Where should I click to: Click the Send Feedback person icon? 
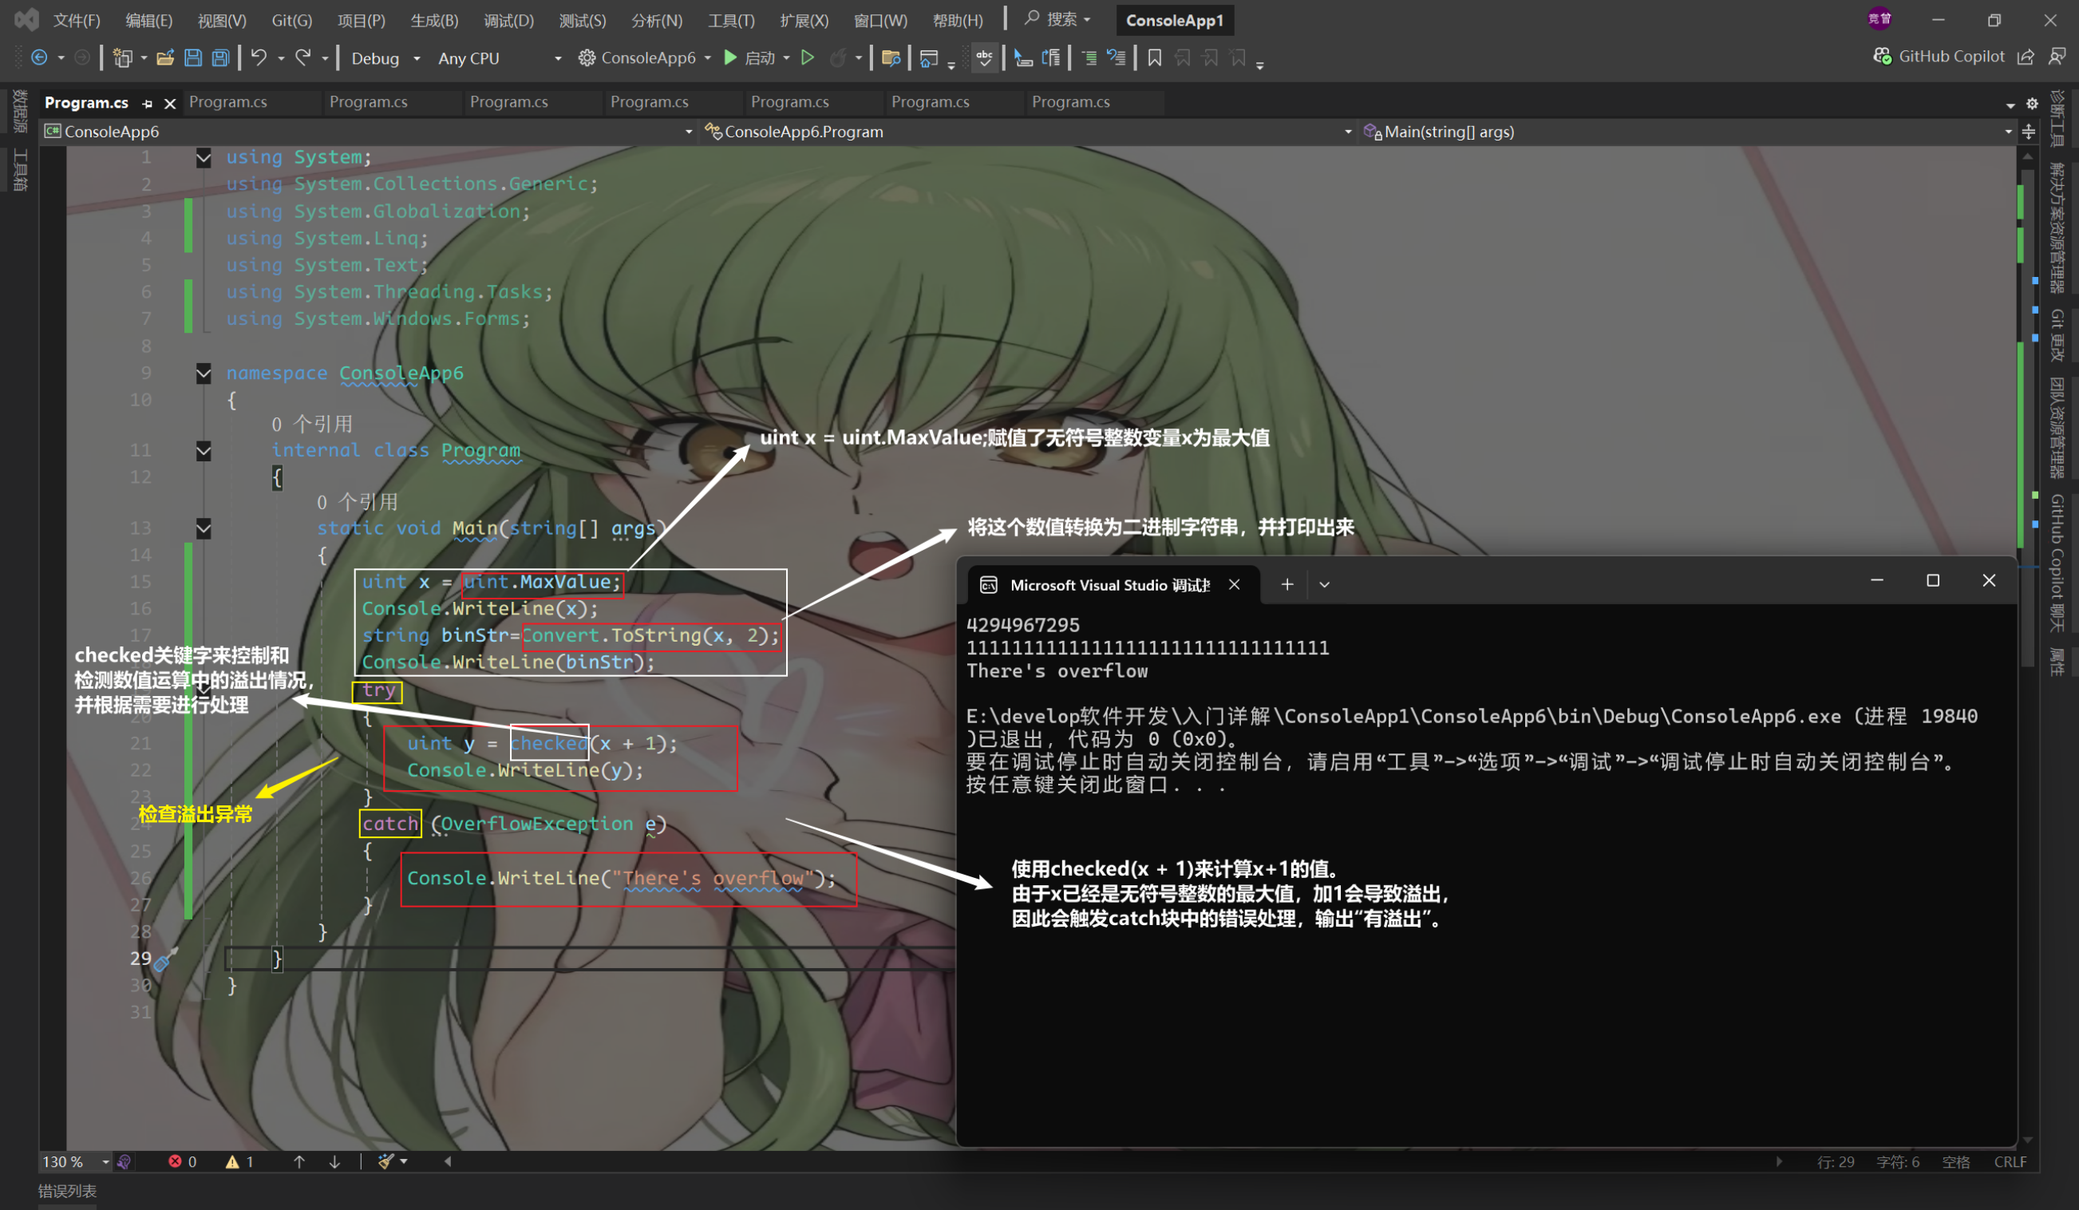click(2057, 56)
